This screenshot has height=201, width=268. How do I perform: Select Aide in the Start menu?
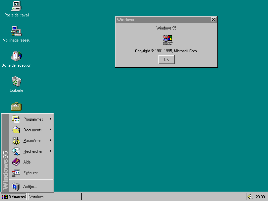pyautogui.click(x=31, y=162)
